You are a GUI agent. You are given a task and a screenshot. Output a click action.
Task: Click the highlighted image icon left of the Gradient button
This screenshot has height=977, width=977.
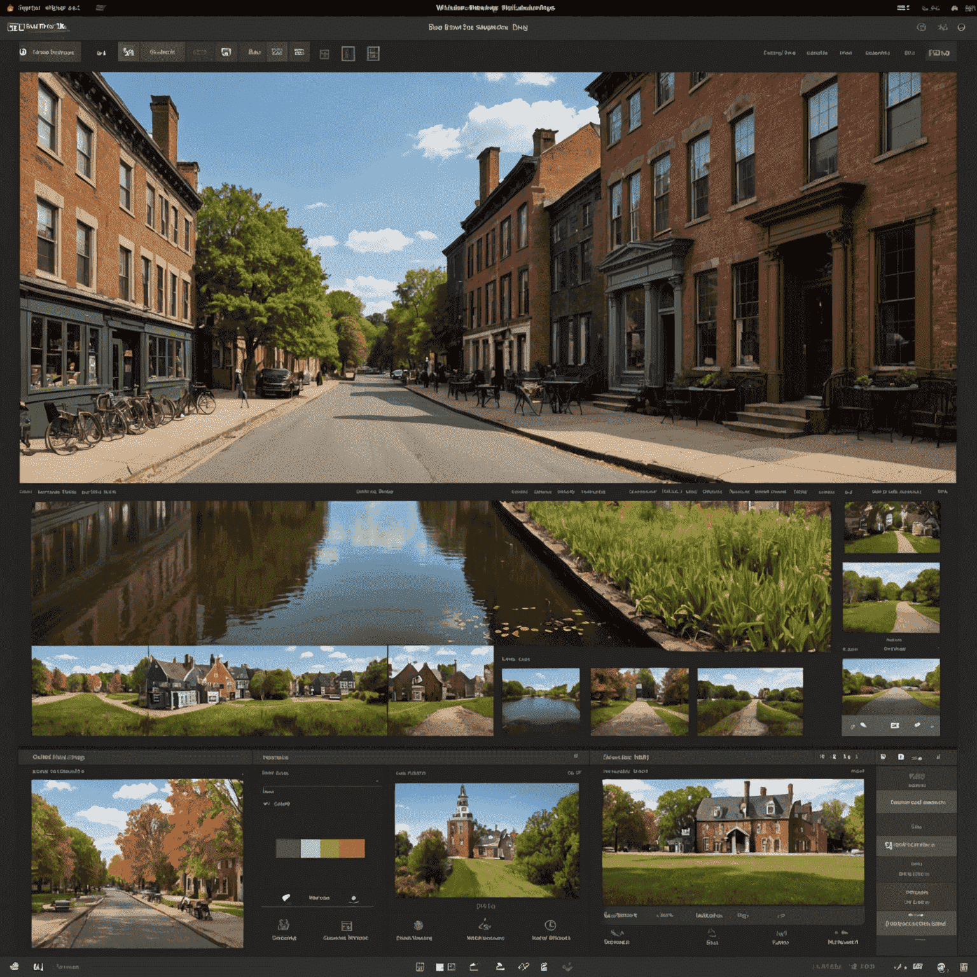(x=128, y=52)
